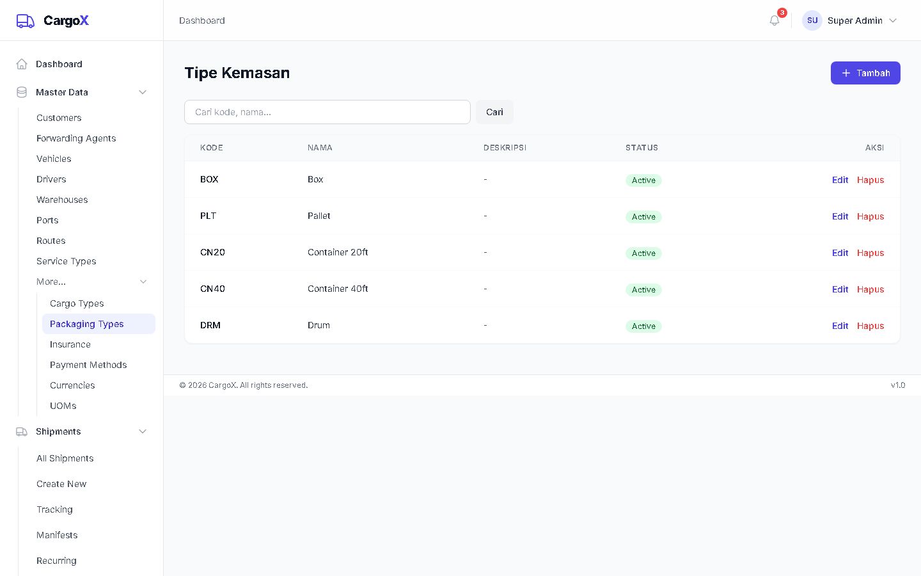Click Hapus for the CN20 row
The width and height of the screenshot is (921, 576).
click(870, 253)
